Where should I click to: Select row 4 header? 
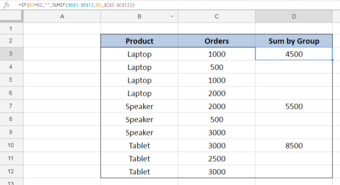pyautogui.click(x=11, y=67)
